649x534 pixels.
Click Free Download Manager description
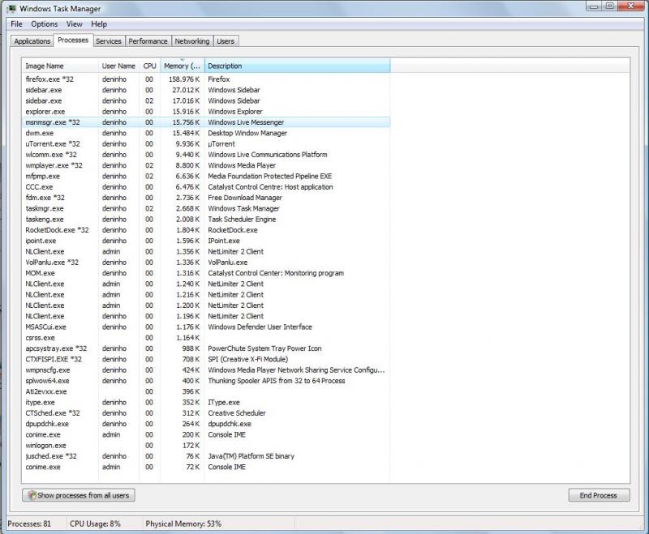tap(245, 198)
